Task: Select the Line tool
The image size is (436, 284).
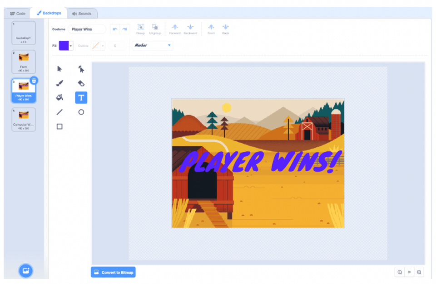Action: point(59,112)
